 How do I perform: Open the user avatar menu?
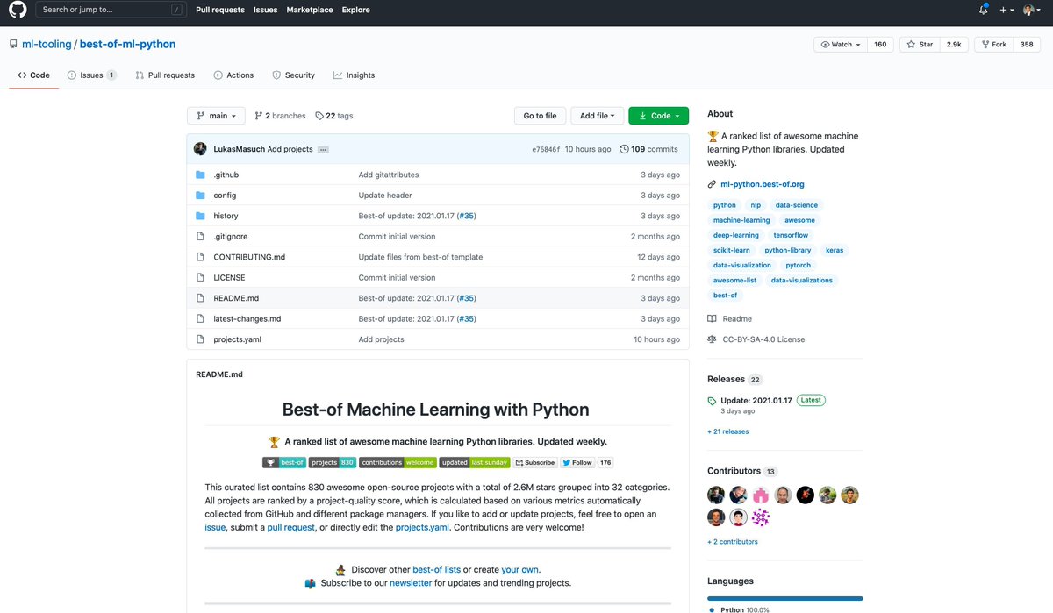click(x=1032, y=10)
